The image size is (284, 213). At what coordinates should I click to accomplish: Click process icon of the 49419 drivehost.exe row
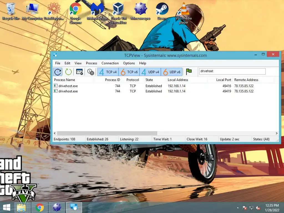[55, 91]
